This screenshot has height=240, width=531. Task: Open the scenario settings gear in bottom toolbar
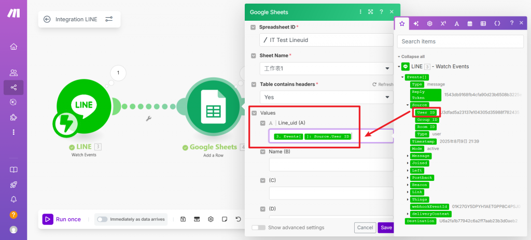211,219
